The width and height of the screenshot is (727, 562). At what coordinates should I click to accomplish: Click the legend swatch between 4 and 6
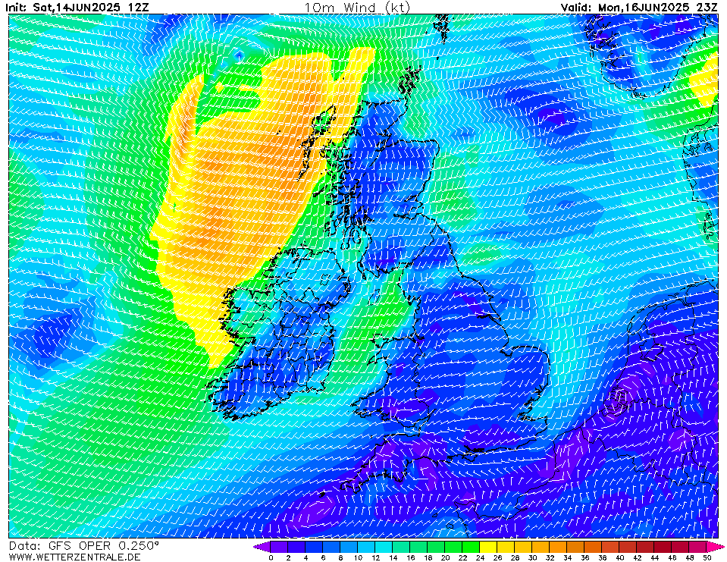[314, 547]
